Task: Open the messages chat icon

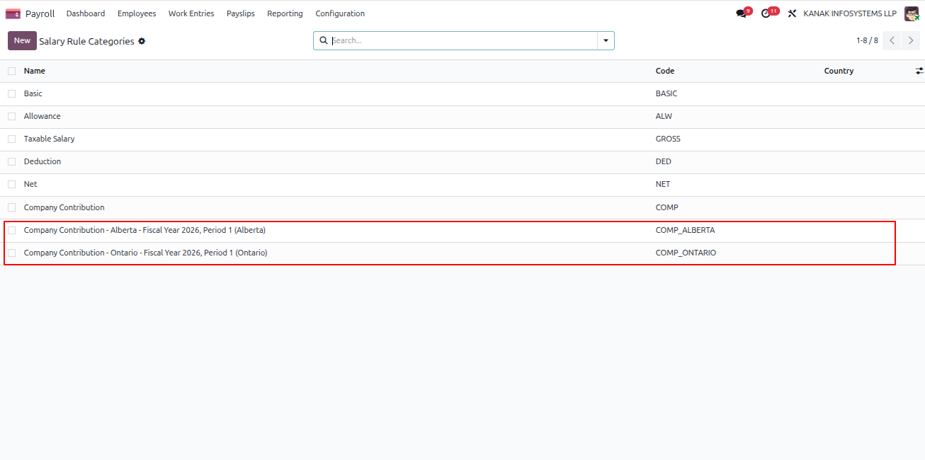Action: 742,13
